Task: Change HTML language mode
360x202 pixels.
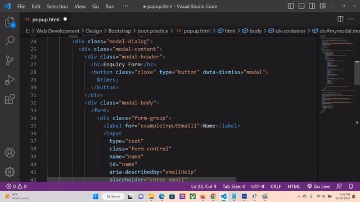Action: click(294, 186)
